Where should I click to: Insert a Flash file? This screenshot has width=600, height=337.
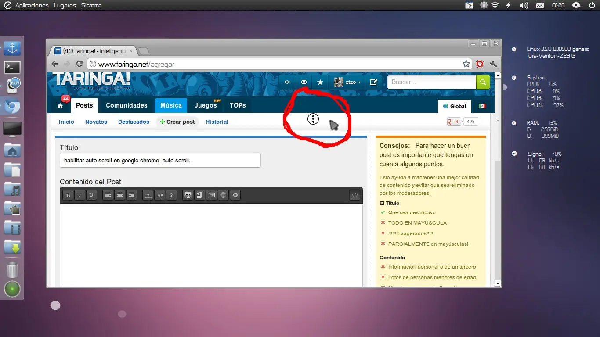click(200, 195)
